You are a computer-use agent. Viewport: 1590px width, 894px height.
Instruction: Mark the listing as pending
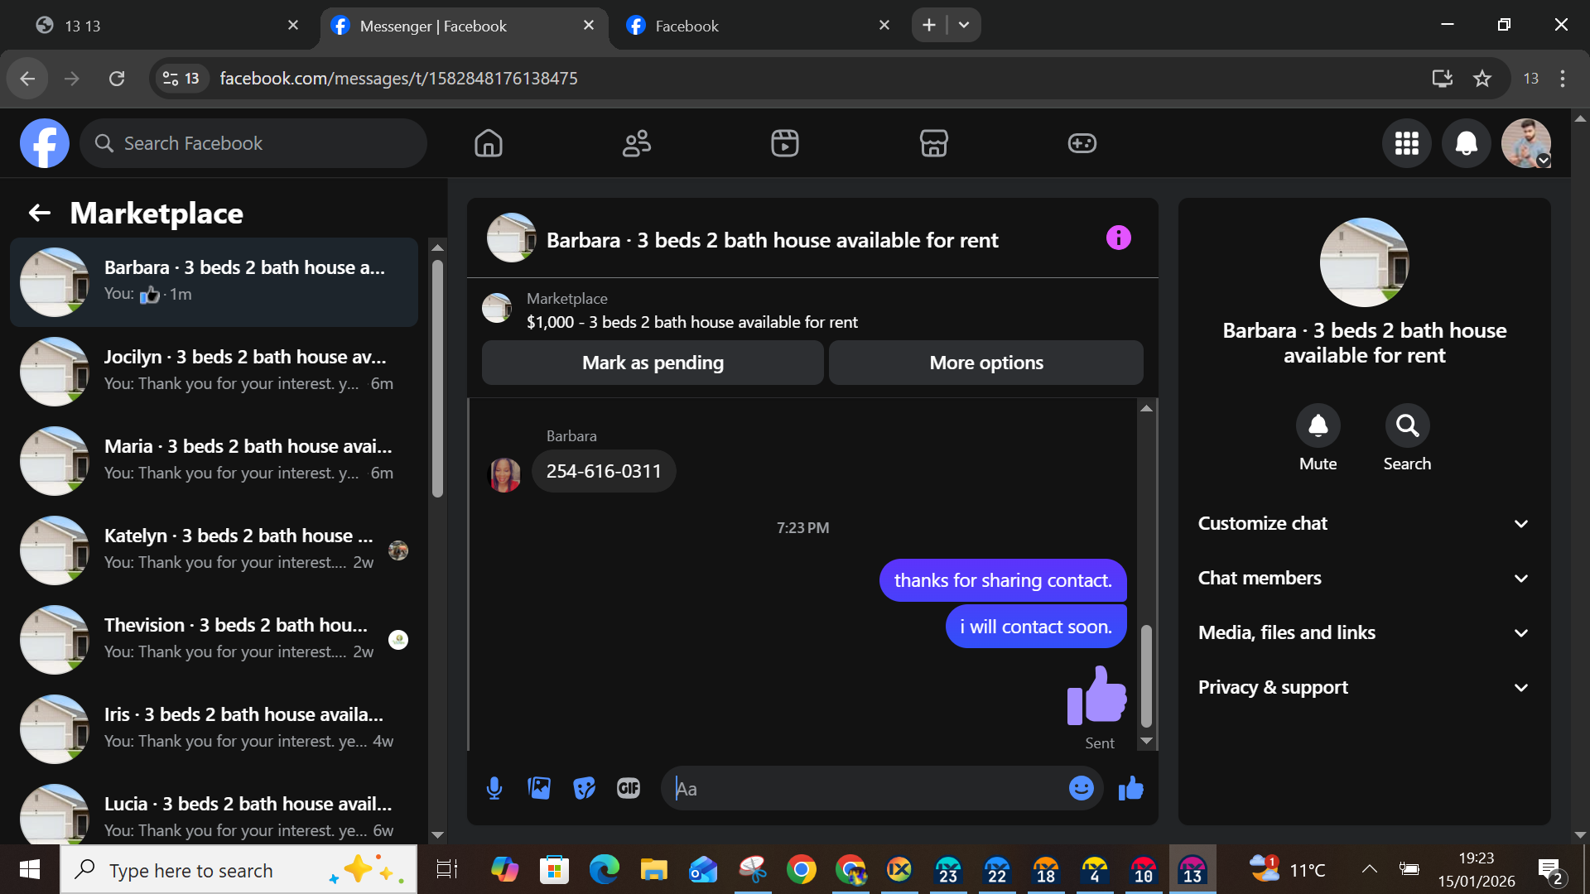tap(653, 363)
